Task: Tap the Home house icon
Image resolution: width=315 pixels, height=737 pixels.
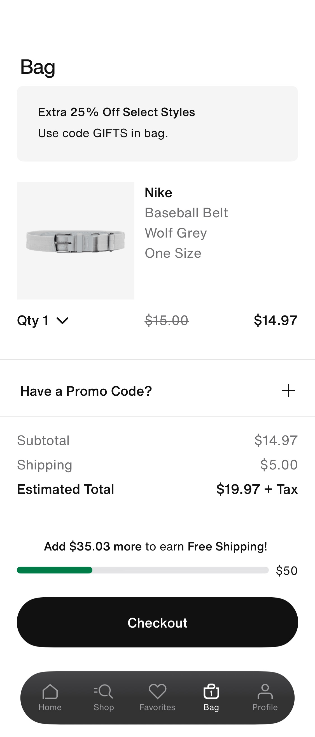Action: (50, 691)
